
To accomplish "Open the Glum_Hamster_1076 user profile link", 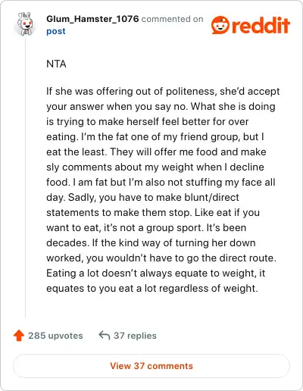I will [x=92, y=19].
